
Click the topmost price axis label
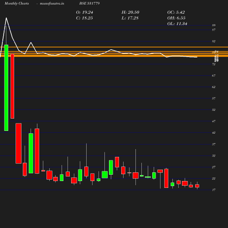tap(214, 25)
